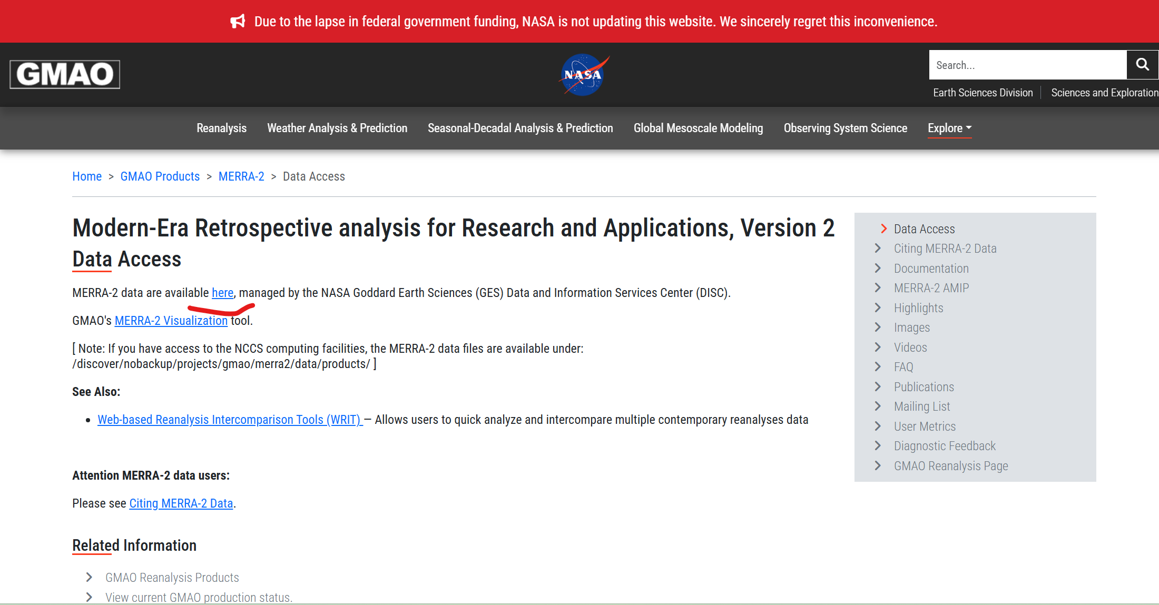Image resolution: width=1159 pixels, height=605 pixels.
Task: Click the megaphone announcement icon
Action: (238, 22)
